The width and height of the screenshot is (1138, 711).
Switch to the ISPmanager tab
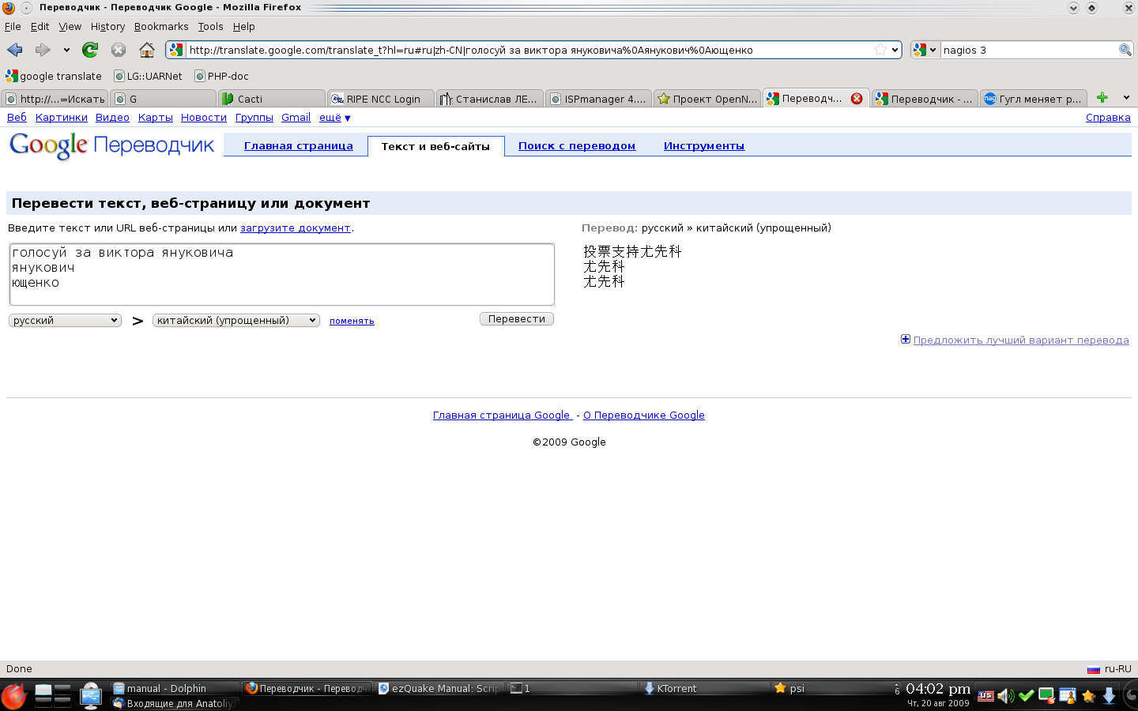point(598,99)
